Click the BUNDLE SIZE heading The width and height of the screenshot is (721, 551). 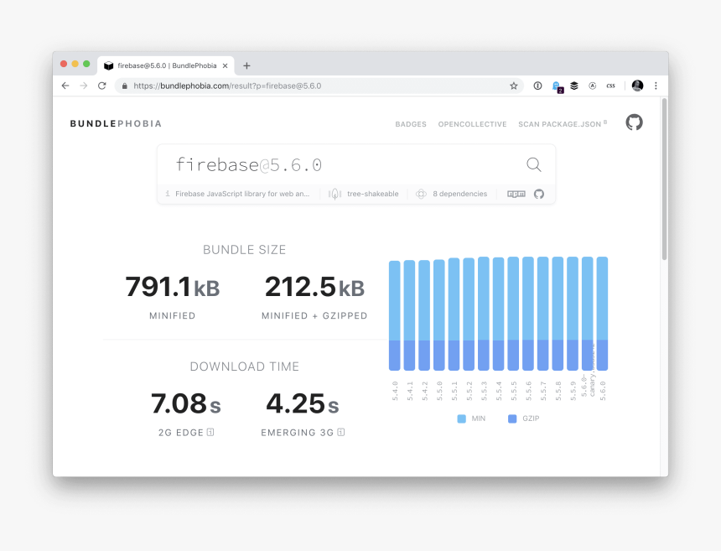pos(245,250)
